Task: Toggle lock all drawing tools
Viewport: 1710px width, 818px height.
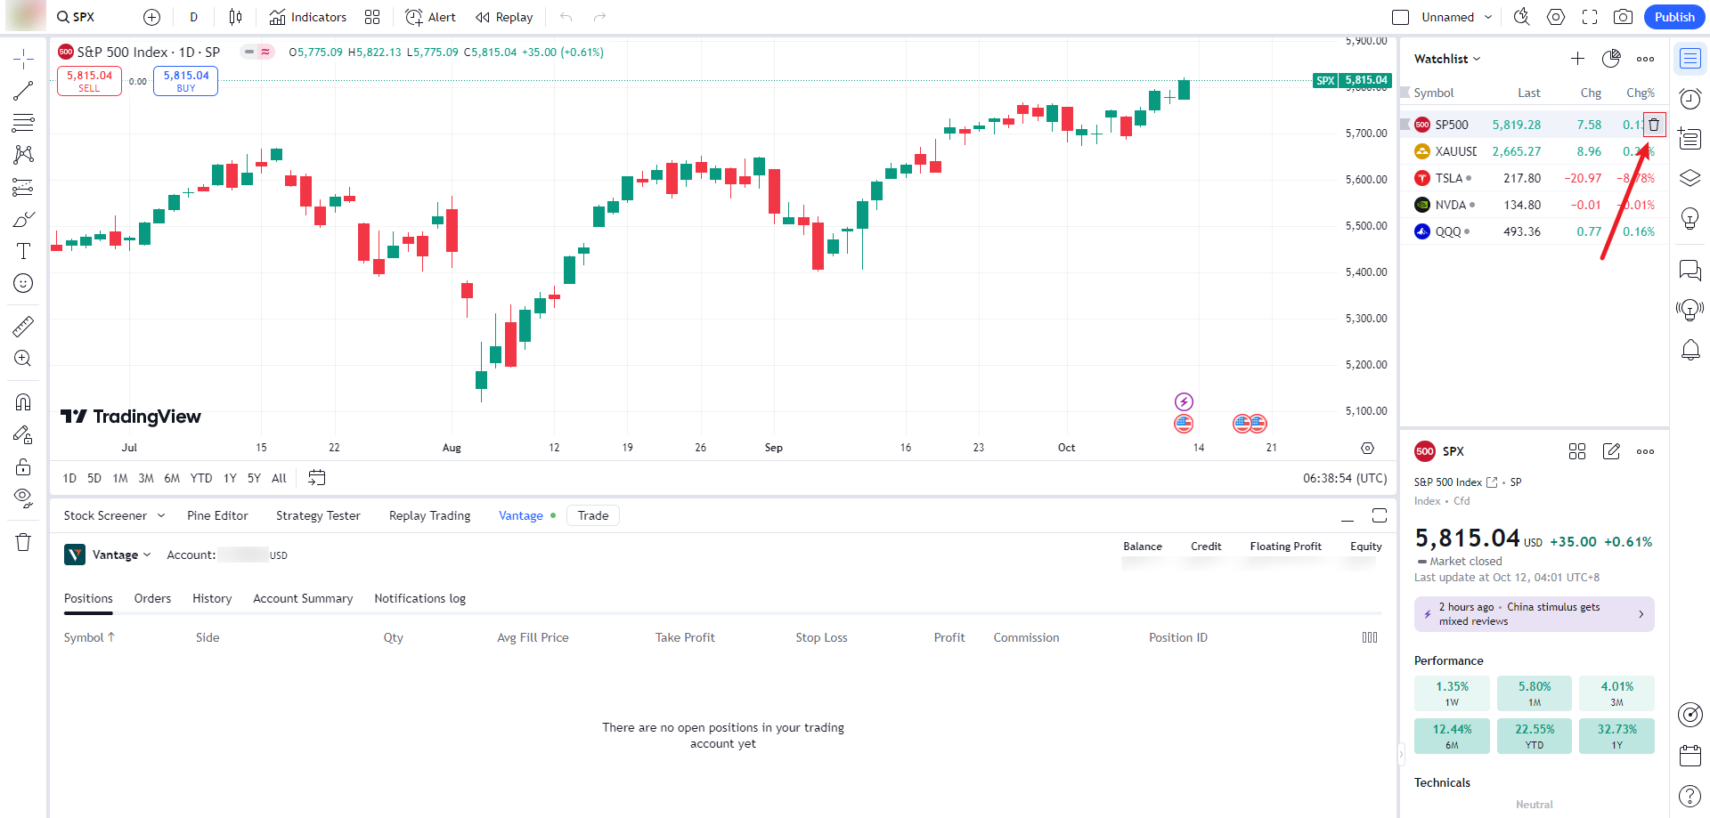Action: (23, 466)
